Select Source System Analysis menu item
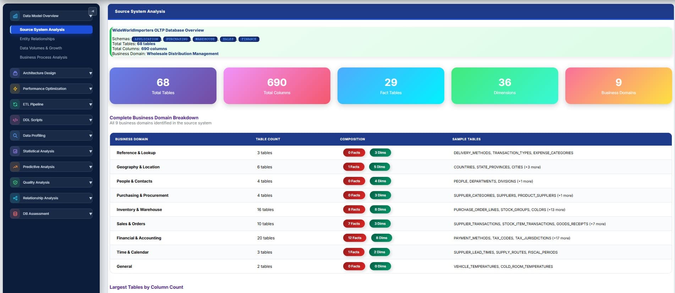 coord(51,29)
